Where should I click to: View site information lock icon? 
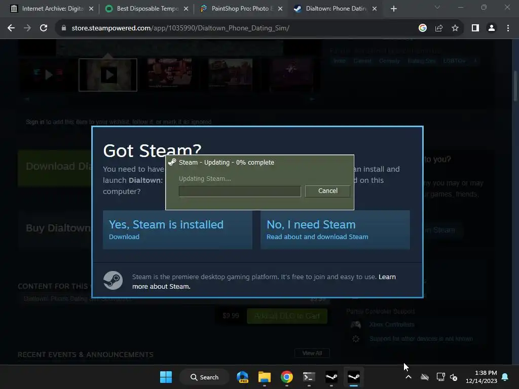tap(64, 28)
